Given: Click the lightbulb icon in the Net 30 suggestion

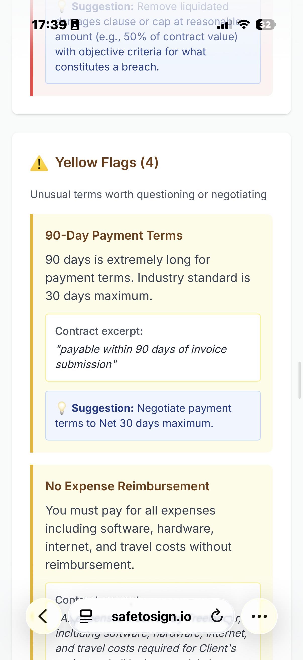Looking at the screenshot, I should tap(62, 408).
